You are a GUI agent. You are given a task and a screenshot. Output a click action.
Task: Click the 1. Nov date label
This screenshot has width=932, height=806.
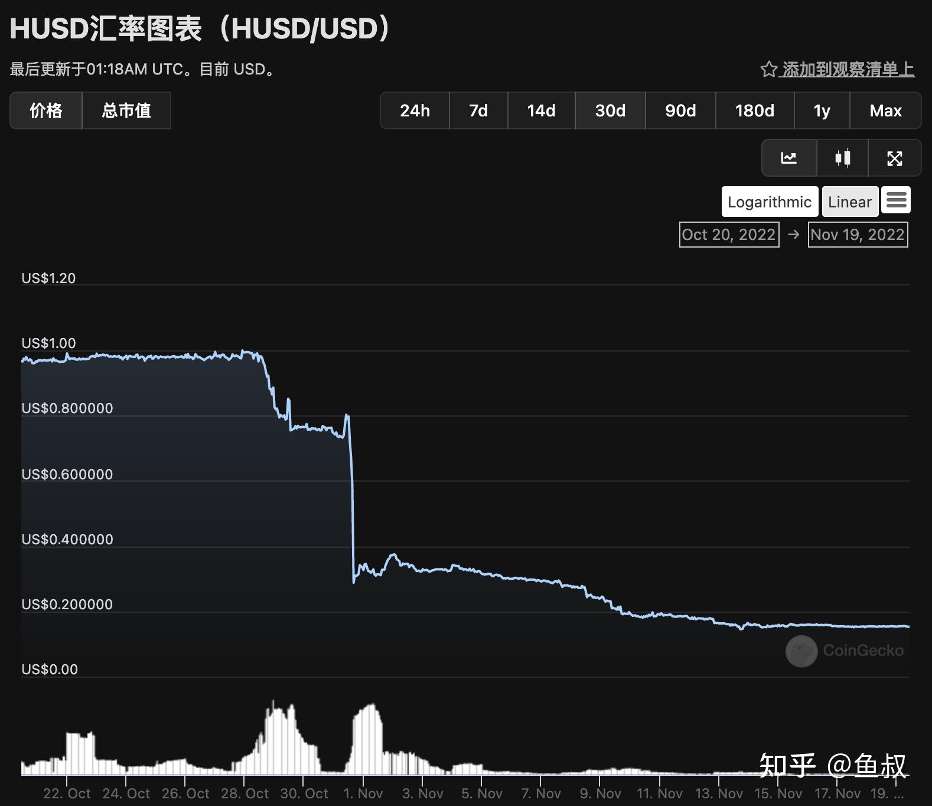pos(363,794)
